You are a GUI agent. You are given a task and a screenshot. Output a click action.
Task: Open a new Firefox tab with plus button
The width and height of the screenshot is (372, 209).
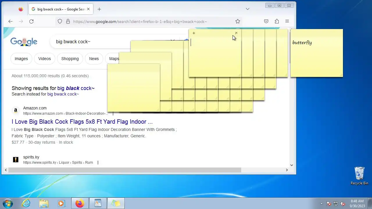(x=99, y=9)
